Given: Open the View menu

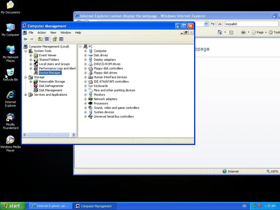Looking at the screenshot, I should pyautogui.click(x=53, y=33).
